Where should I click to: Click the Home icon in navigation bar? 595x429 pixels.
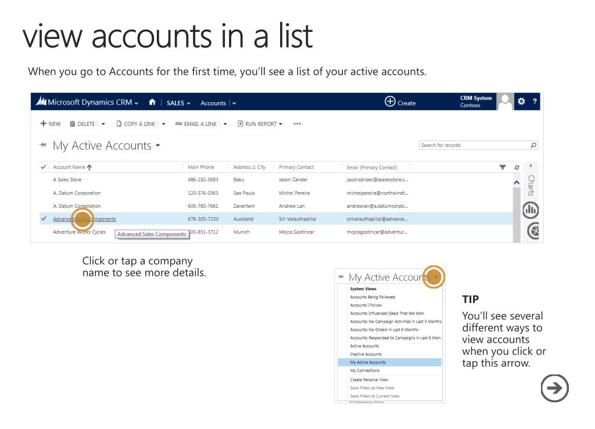click(152, 102)
